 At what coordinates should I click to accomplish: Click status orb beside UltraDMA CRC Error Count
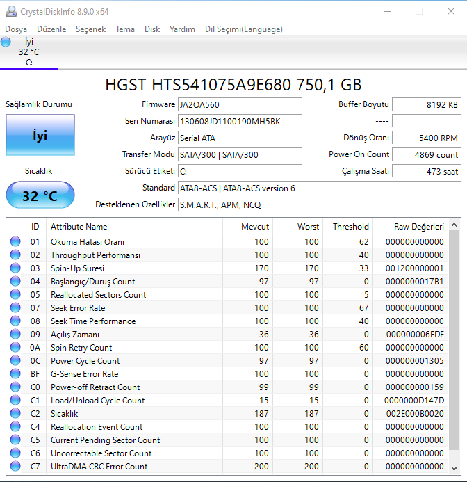[x=15, y=467]
